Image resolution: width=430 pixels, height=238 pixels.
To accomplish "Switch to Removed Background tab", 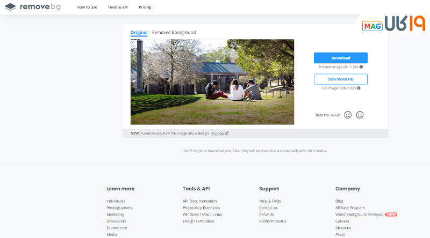I will 174,33.
